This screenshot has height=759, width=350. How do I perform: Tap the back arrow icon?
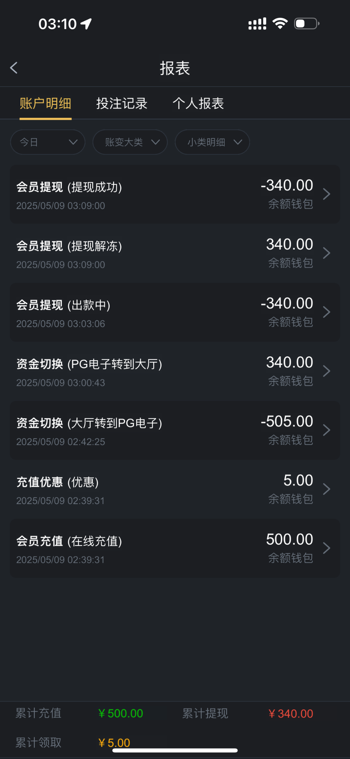(x=14, y=68)
